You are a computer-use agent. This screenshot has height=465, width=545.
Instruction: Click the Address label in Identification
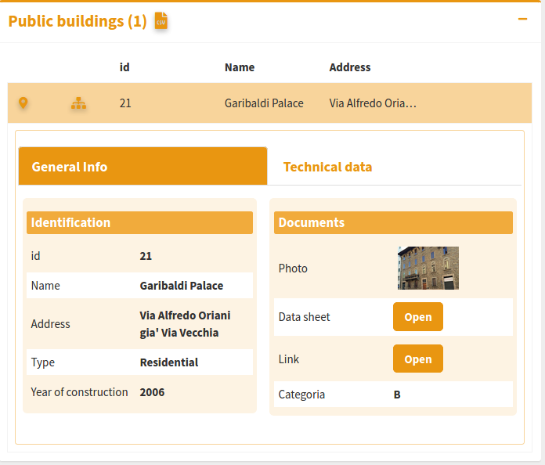coord(50,324)
